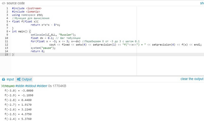The image size is (204, 121).
Task: Click the setlocale line in the editor
Action: coord(53,35)
